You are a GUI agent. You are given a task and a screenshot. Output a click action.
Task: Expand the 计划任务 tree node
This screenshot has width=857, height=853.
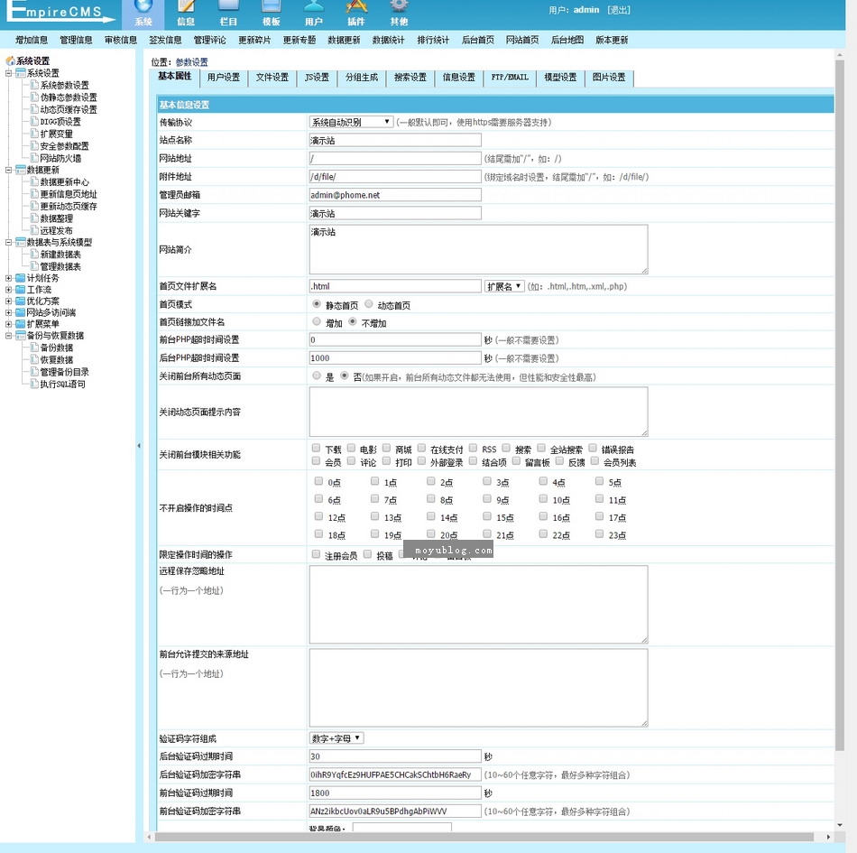[x=8, y=278]
